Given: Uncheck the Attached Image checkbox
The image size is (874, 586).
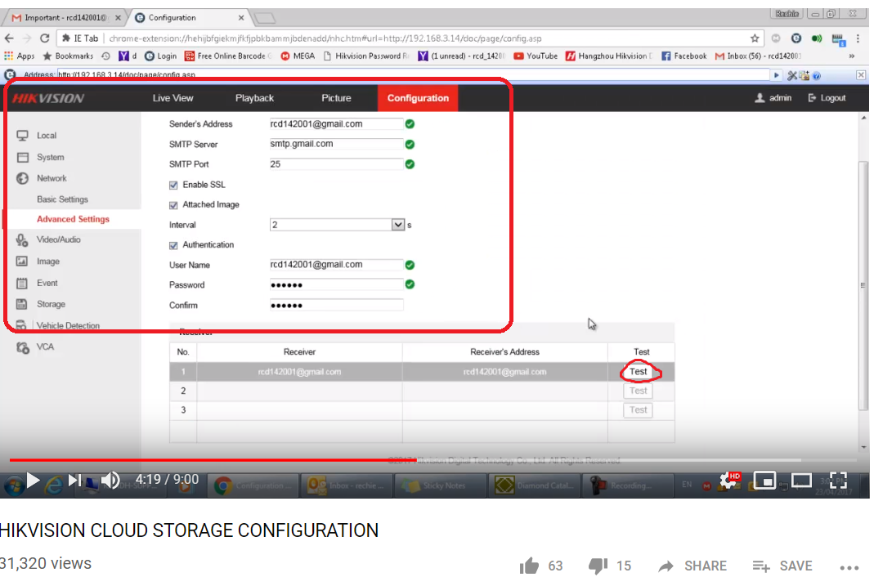Looking at the screenshot, I should tap(173, 205).
